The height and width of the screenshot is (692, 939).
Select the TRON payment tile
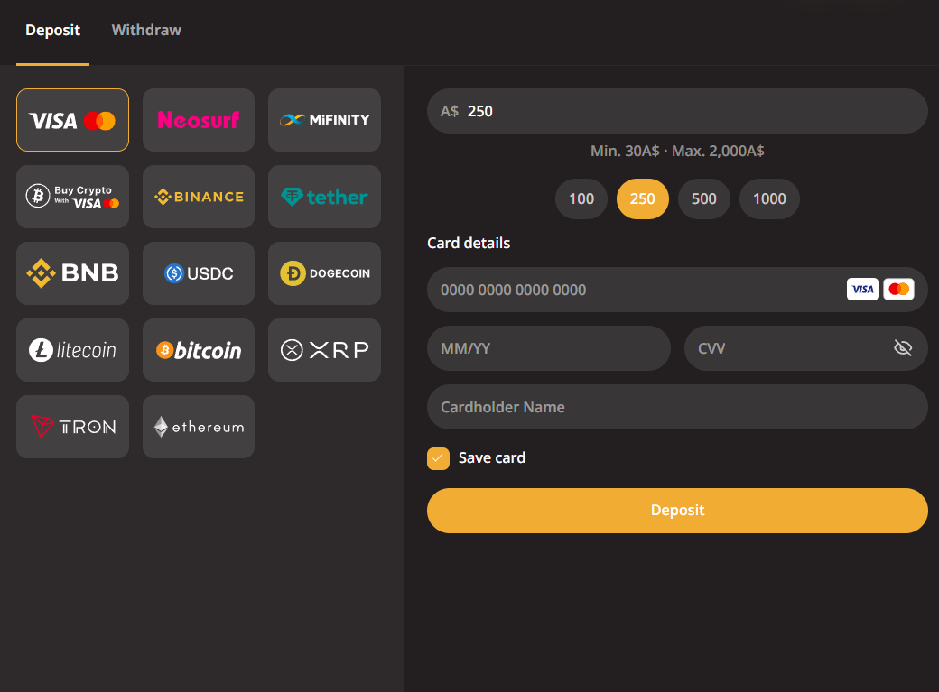pyautogui.click(x=72, y=426)
